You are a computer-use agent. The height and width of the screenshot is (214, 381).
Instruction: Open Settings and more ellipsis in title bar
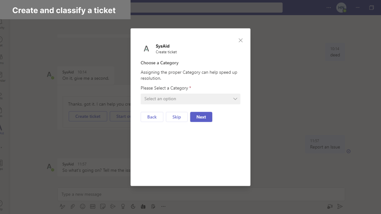pyautogui.click(x=329, y=8)
